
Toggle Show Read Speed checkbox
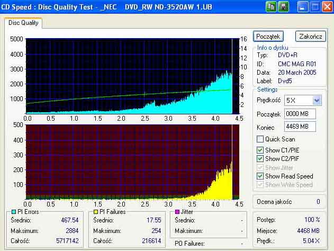pos(260,176)
